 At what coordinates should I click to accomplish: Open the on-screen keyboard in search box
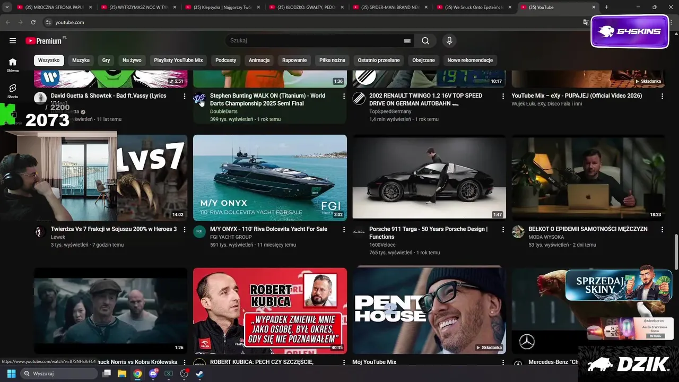click(x=407, y=41)
